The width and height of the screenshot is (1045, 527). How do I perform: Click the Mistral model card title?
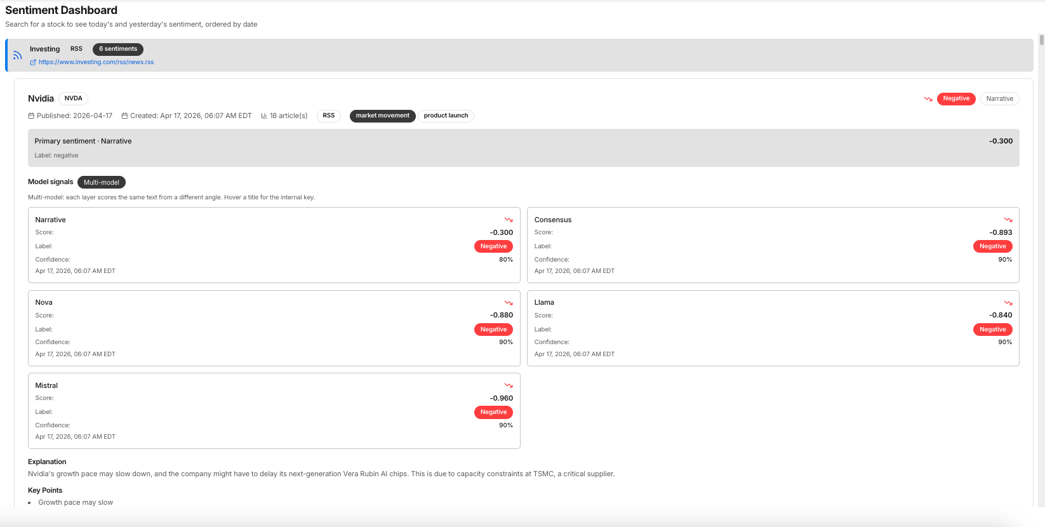click(x=46, y=385)
